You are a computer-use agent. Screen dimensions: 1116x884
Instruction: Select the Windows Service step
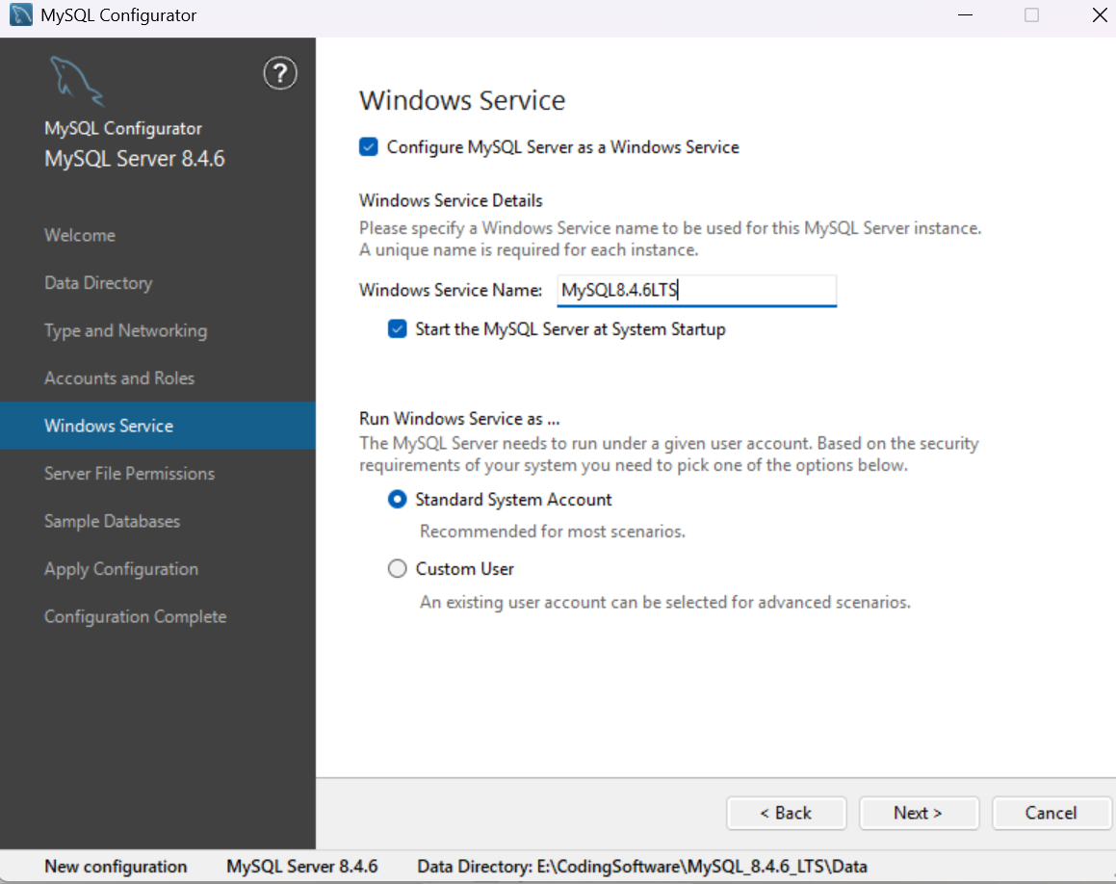tap(109, 425)
